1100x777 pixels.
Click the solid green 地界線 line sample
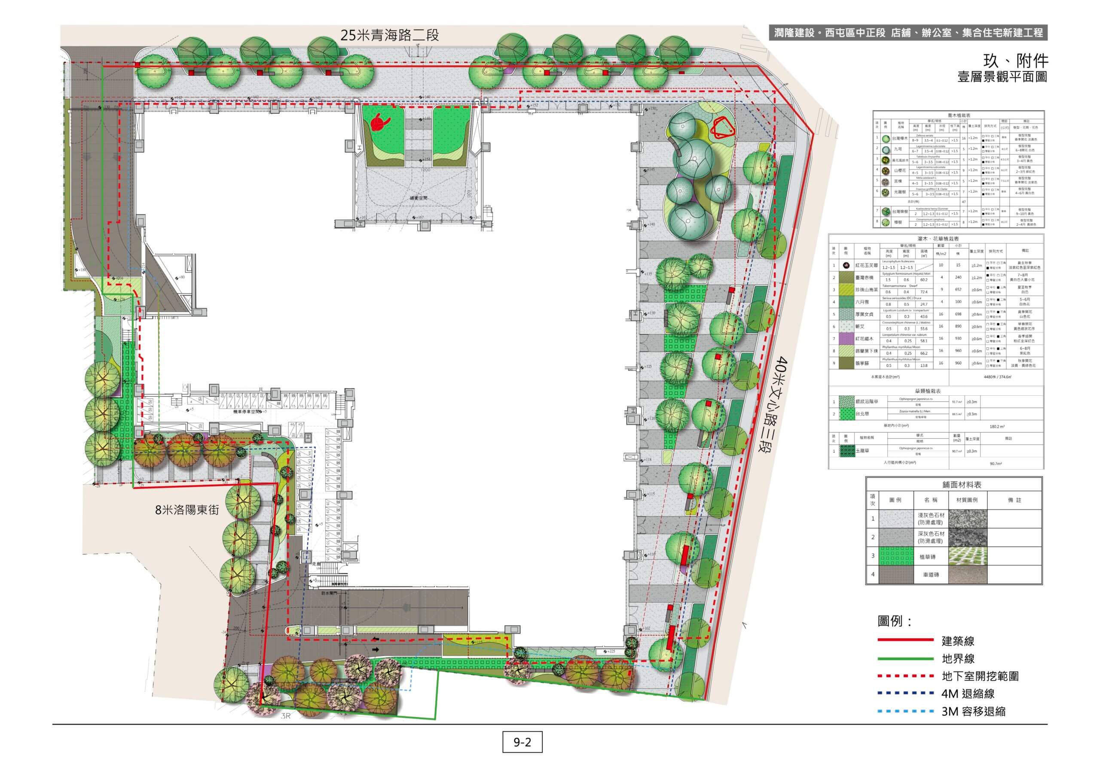pos(905,659)
